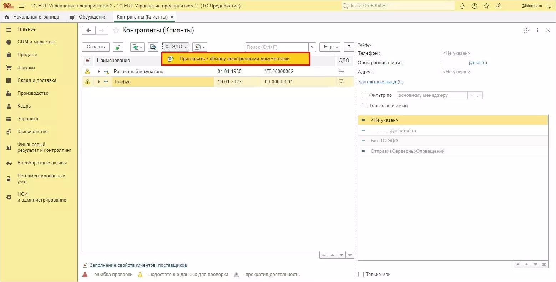Sort by the Наименование column header
This screenshot has height=282, width=556.
click(113, 61)
